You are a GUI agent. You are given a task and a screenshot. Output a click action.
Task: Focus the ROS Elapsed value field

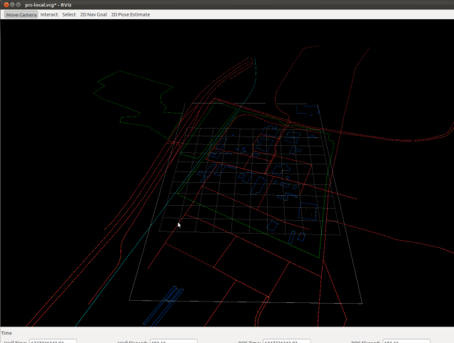click(405, 341)
